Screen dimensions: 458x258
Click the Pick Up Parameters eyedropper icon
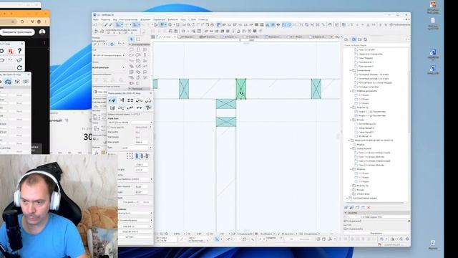[106, 25]
